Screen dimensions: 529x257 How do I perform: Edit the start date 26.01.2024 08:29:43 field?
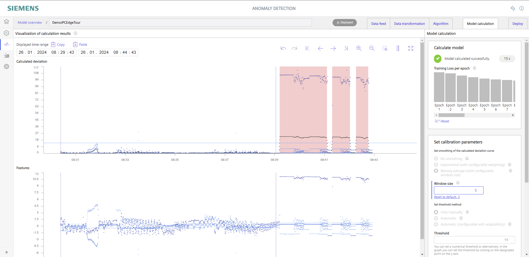point(46,52)
